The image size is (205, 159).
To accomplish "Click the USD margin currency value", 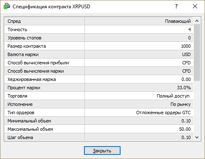I will pos(186,54).
